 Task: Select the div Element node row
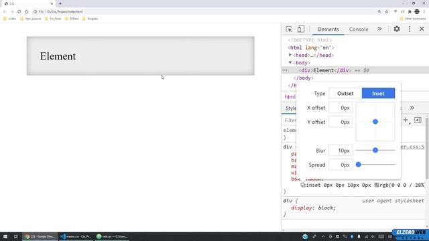355,70
